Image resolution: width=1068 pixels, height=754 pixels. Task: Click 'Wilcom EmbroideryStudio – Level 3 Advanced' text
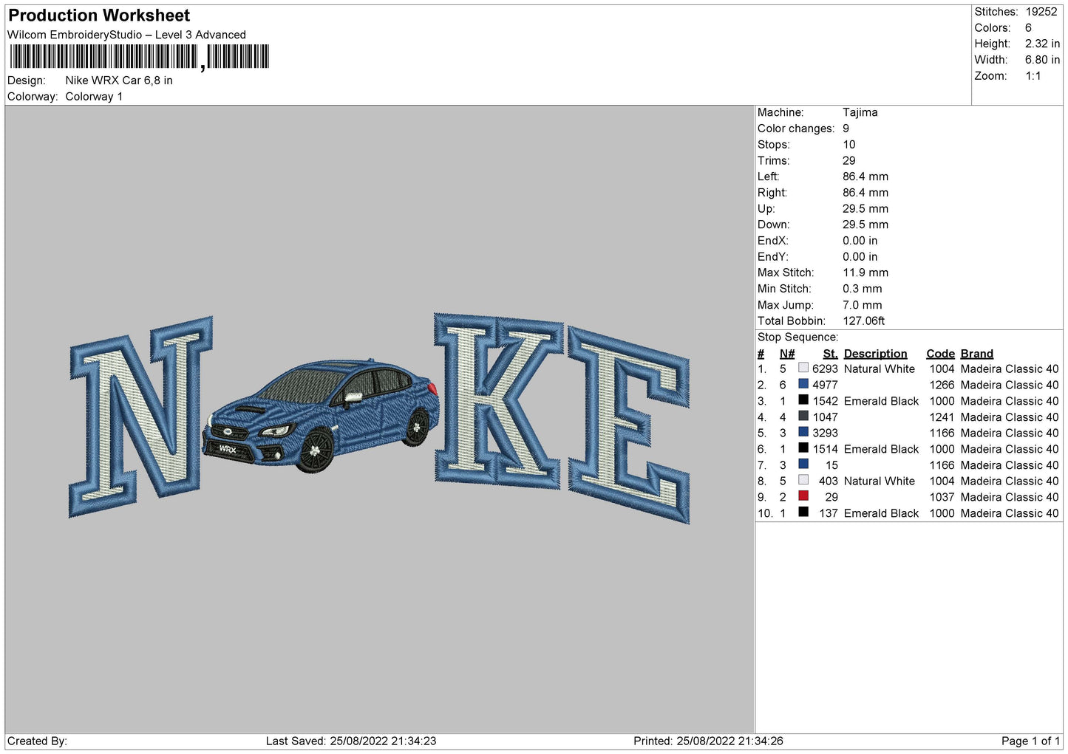click(126, 35)
